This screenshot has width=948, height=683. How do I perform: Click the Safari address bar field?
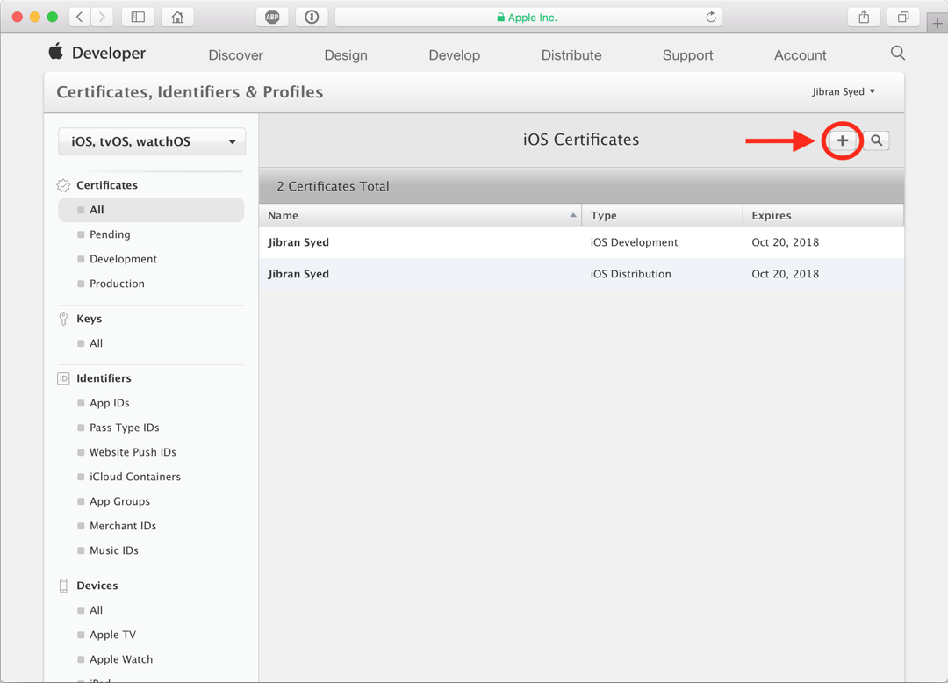tap(528, 17)
